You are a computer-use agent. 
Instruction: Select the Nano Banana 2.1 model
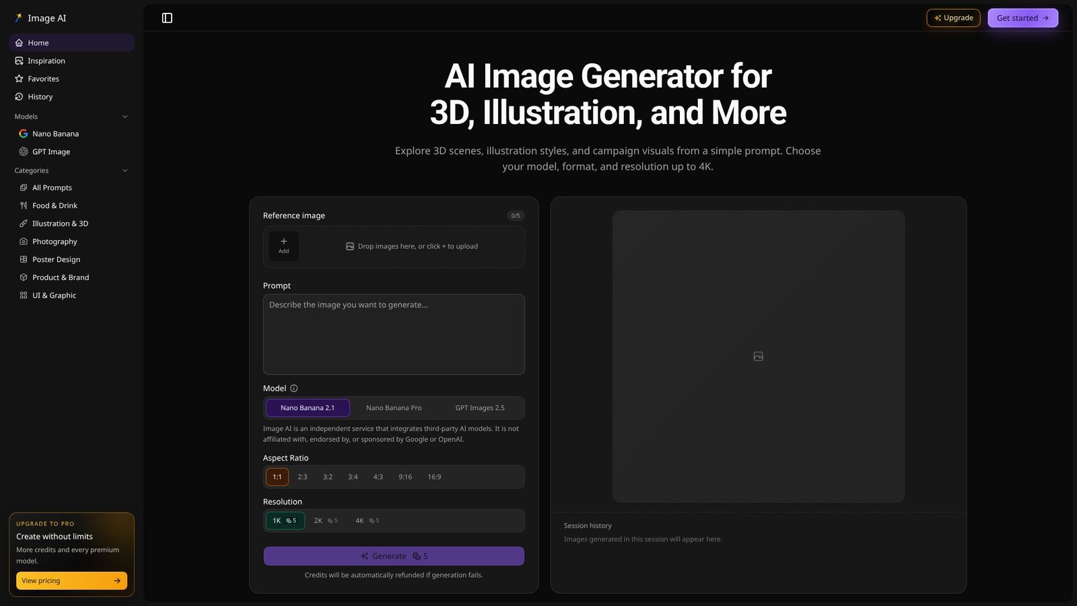pyautogui.click(x=308, y=408)
